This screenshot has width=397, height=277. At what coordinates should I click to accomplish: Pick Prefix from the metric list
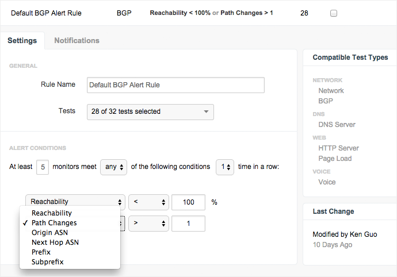(41, 252)
